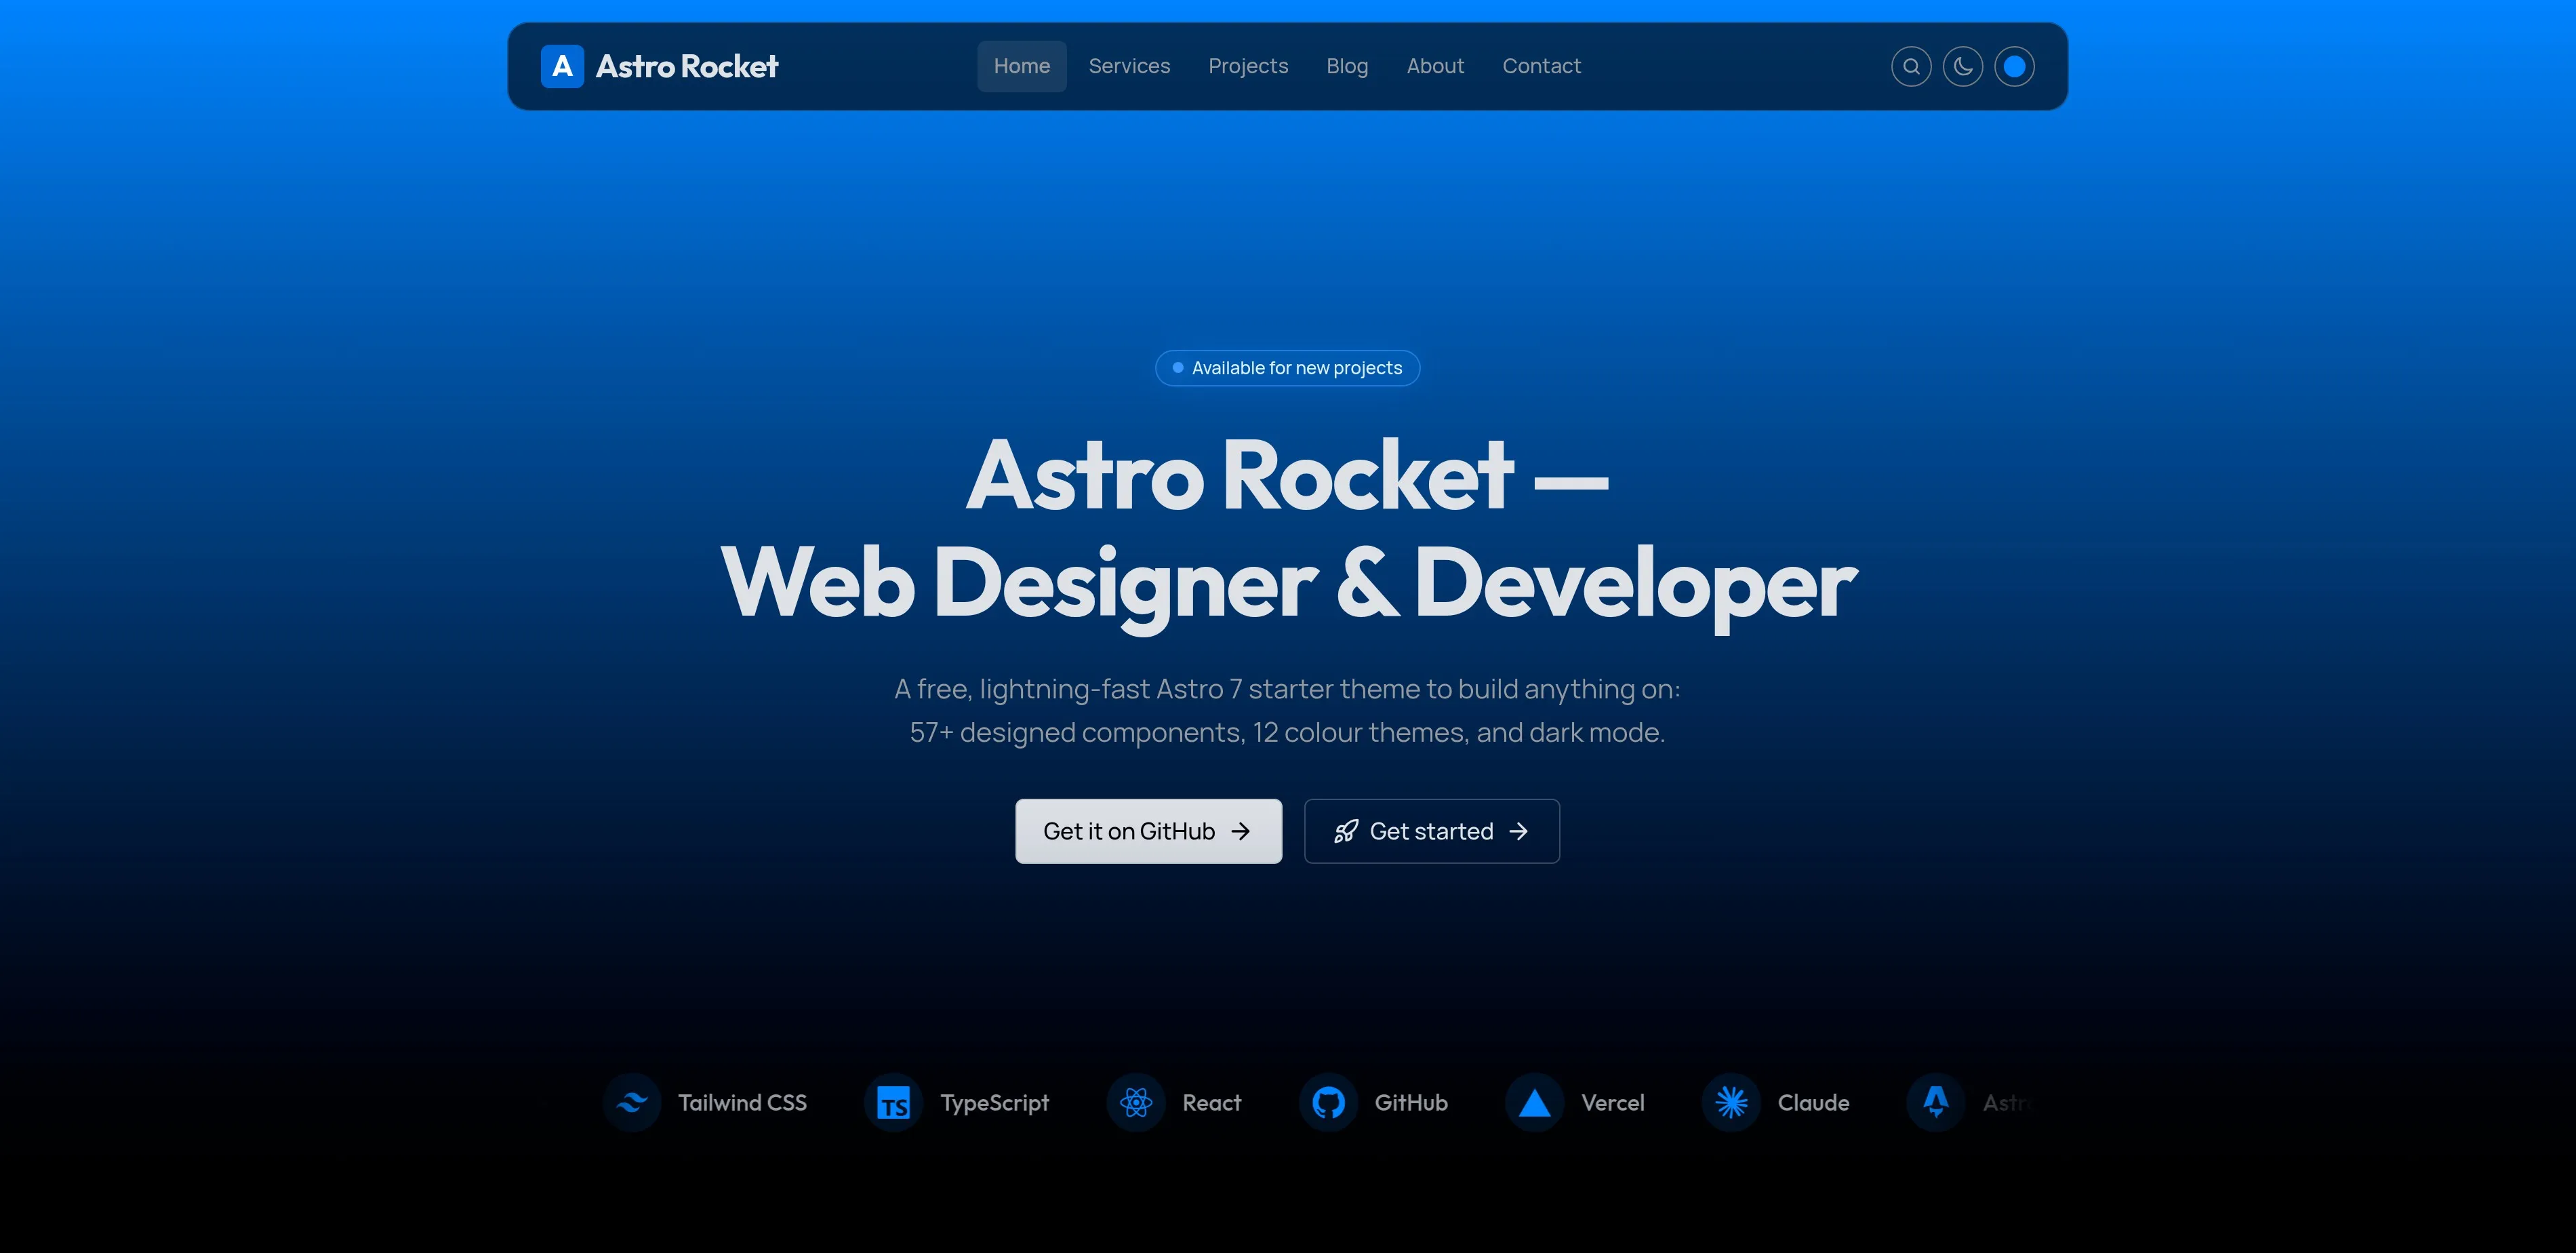Click the React label text
The height and width of the screenshot is (1253, 2576).
(x=1211, y=1102)
